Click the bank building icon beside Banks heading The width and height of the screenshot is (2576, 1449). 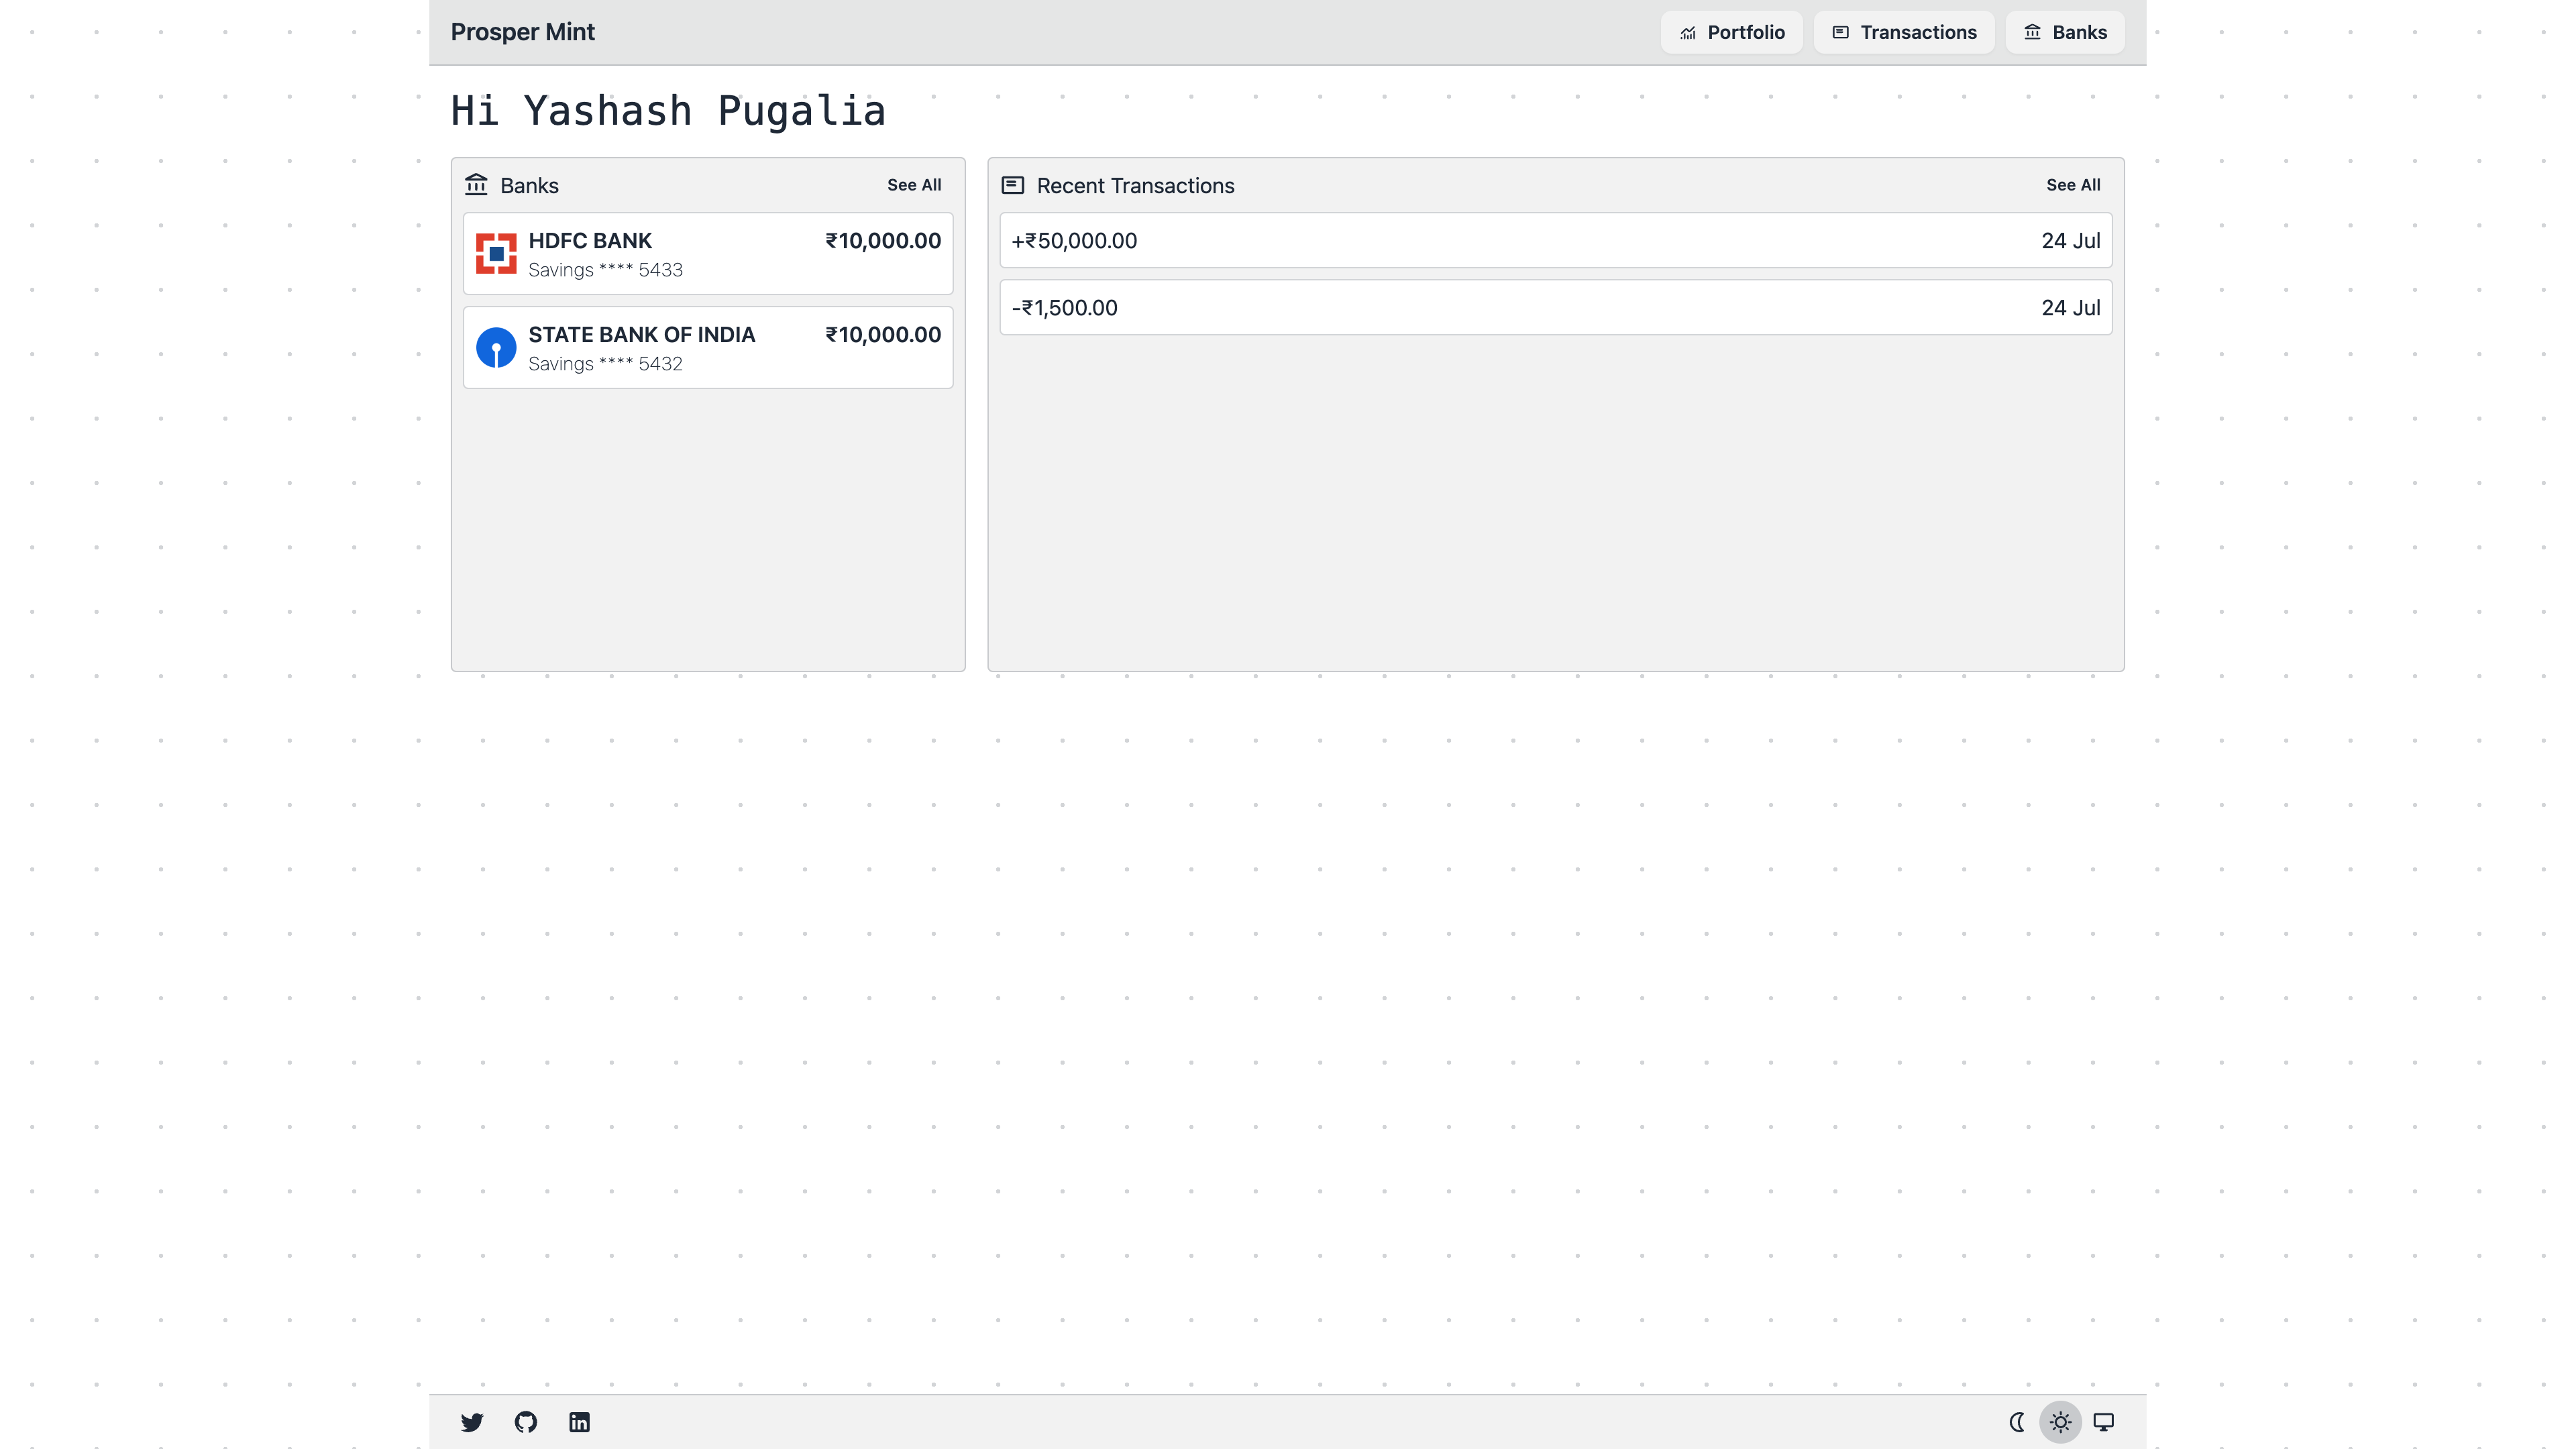476,185
